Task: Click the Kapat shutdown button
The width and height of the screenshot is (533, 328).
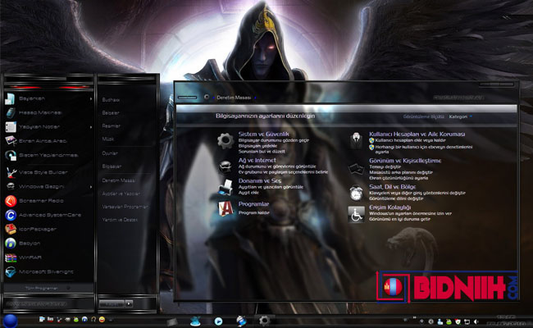Action: 112,303
